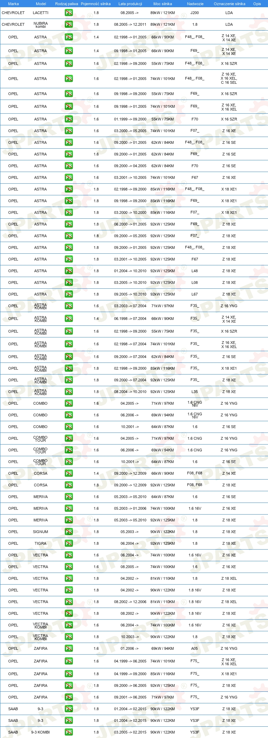
Task: Select the '08.2005 -> 12.2011' production years cell
Action: [130, 24]
